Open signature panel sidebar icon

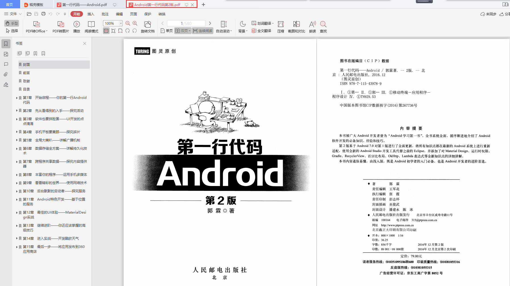tap(6, 85)
